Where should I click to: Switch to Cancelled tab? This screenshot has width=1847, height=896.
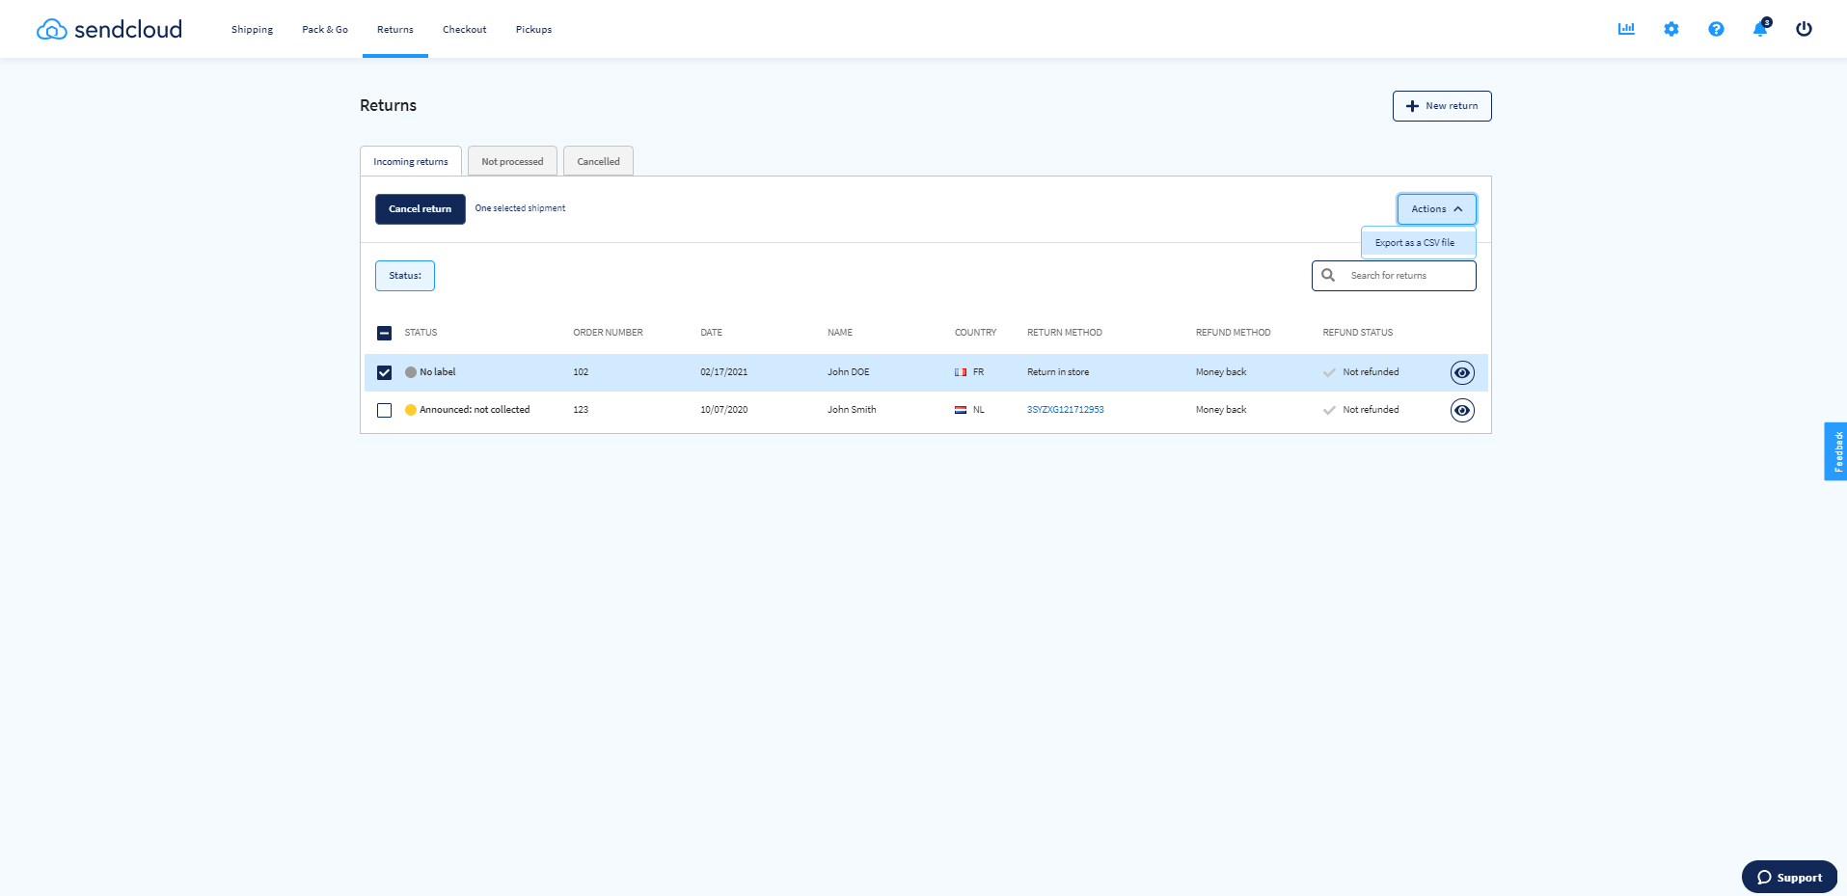(598, 161)
